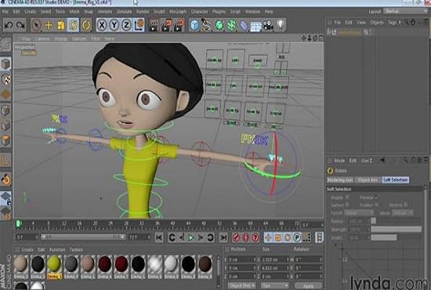The width and height of the screenshot is (431, 290).
Task: Select the Soft Selection tab
Action: [x=395, y=179]
